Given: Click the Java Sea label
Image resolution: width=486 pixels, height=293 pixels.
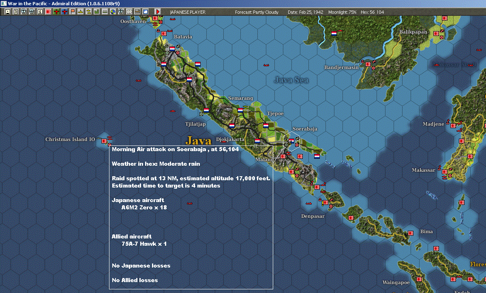Looking at the screenshot, I should coord(291,80).
